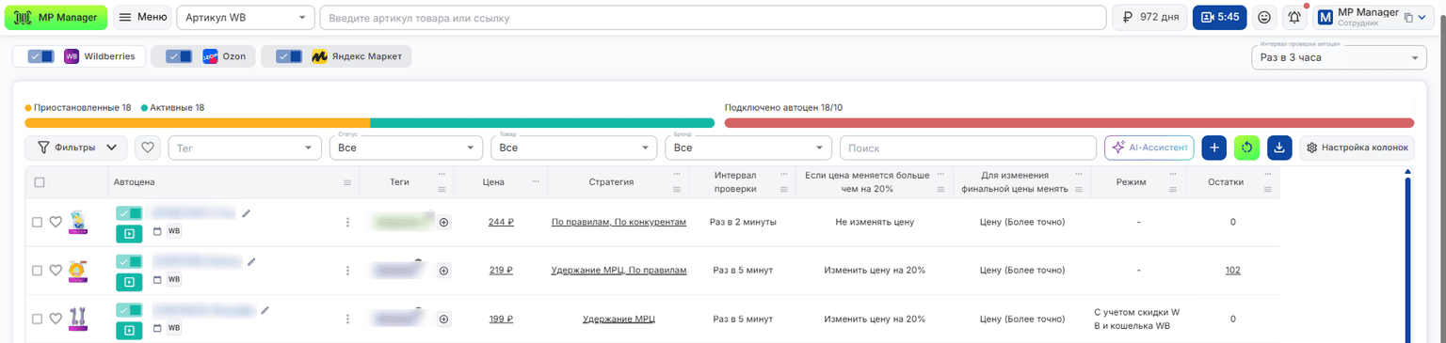
Task: Add tag with plus icon for 244 ₽ row
Action: pyautogui.click(x=444, y=223)
